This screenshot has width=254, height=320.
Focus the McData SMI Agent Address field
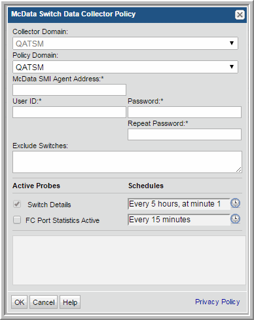coord(69,90)
